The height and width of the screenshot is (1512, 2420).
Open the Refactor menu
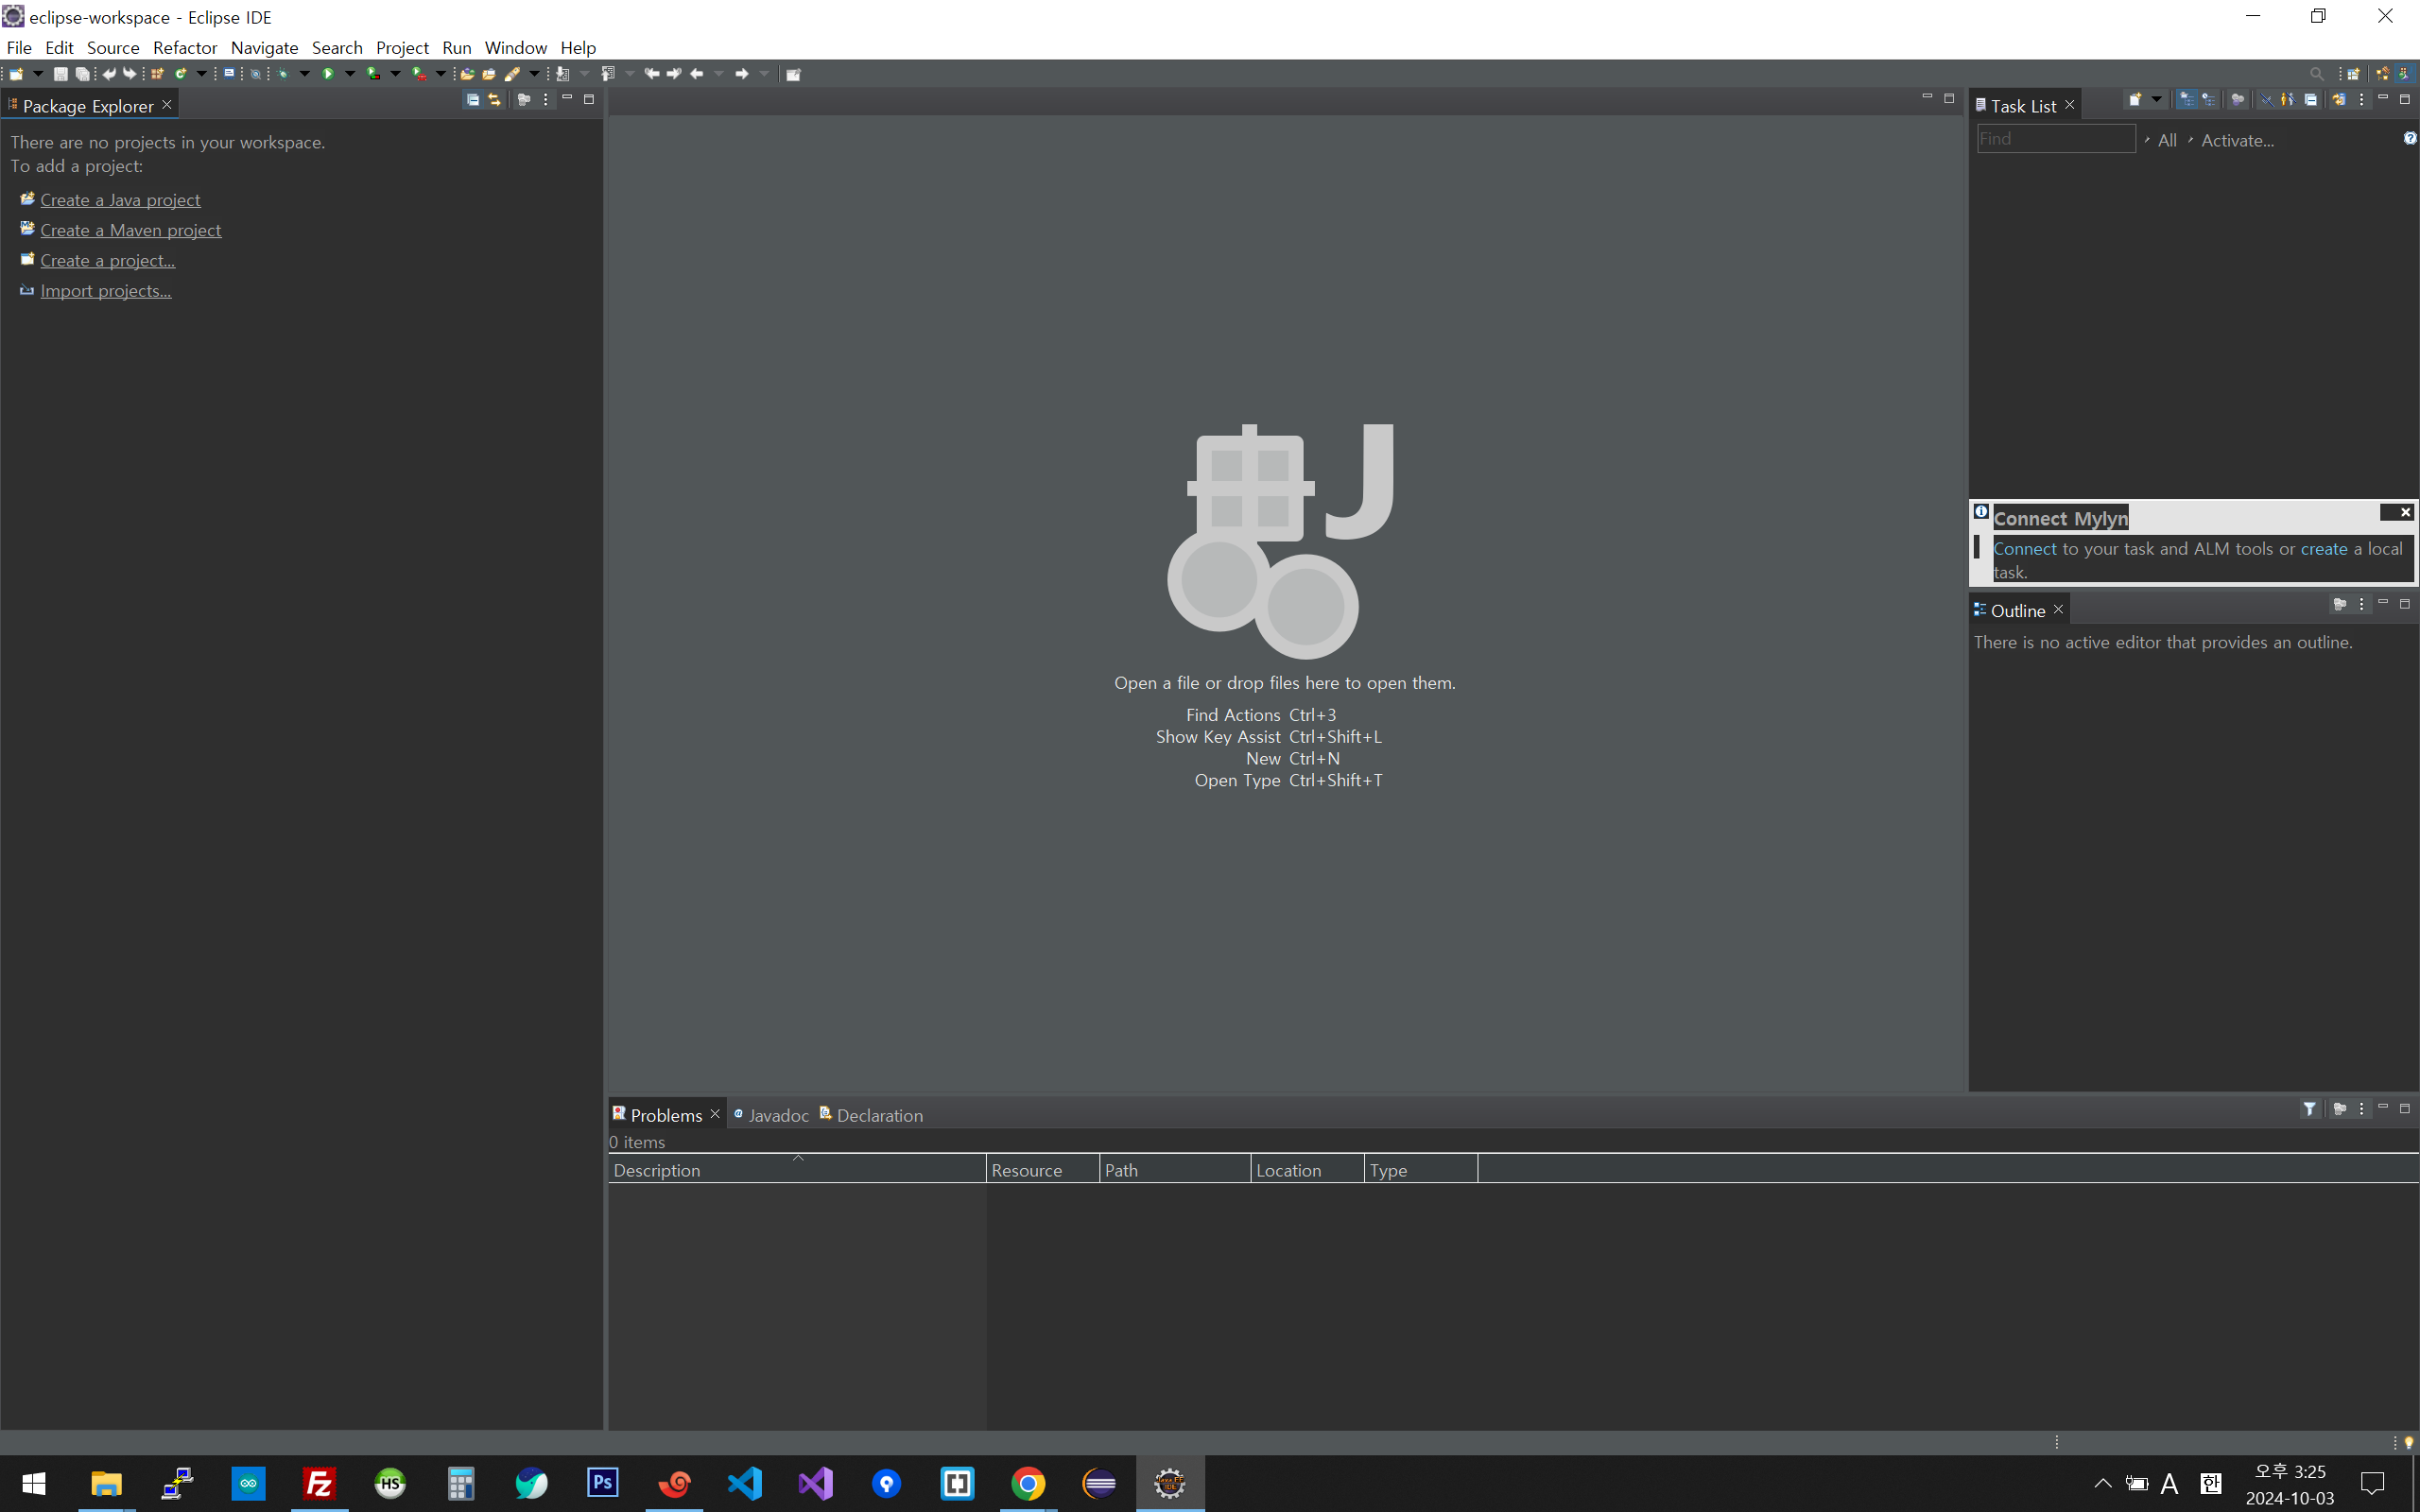pos(185,47)
